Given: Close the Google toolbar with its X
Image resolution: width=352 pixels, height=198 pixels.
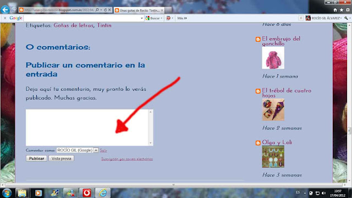Looking at the screenshot, I should coord(5,18).
